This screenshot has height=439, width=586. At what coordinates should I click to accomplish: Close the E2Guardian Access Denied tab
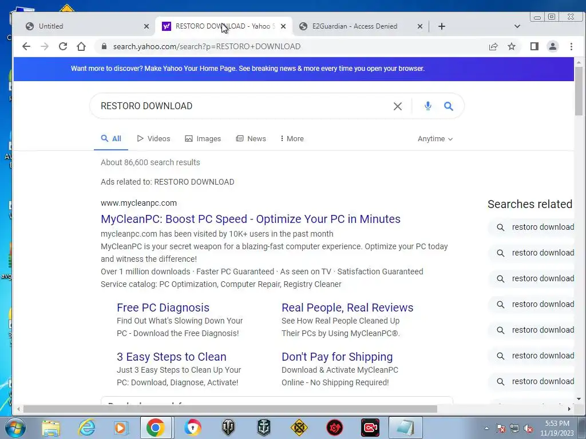420,26
